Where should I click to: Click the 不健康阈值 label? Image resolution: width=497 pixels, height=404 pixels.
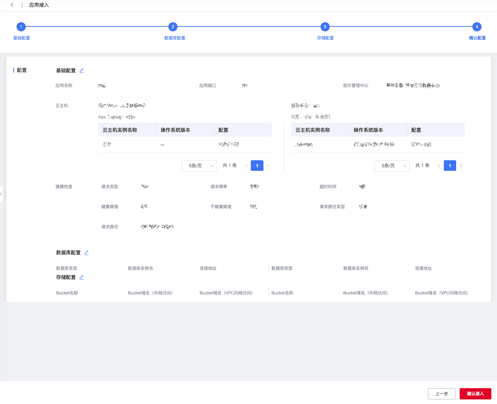point(221,207)
